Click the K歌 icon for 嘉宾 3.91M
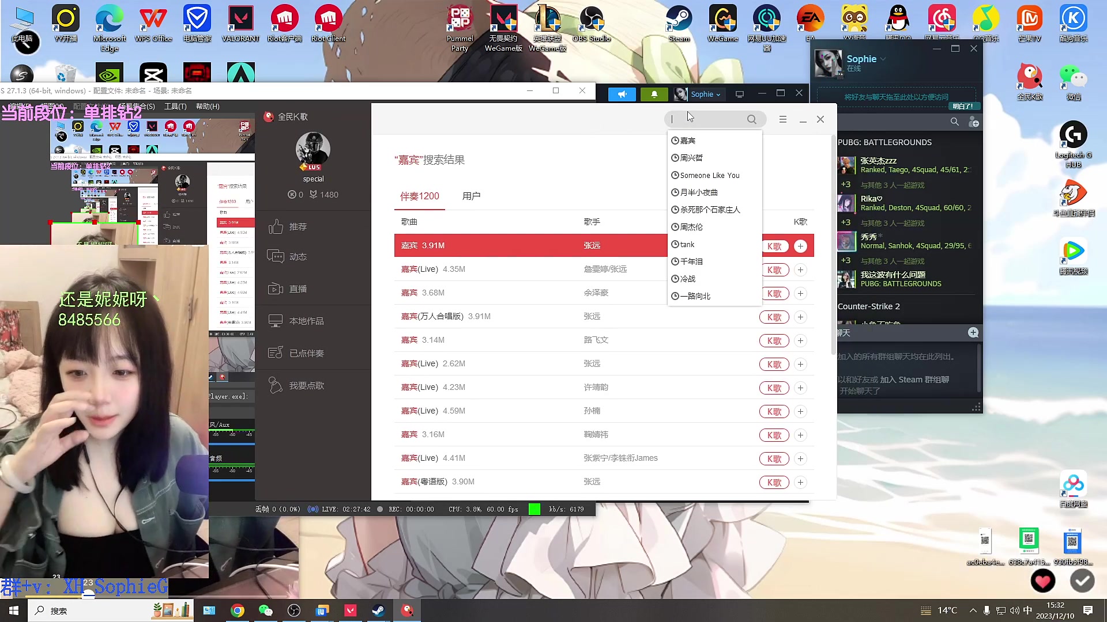The image size is (1107, 622). coord(774,245)
